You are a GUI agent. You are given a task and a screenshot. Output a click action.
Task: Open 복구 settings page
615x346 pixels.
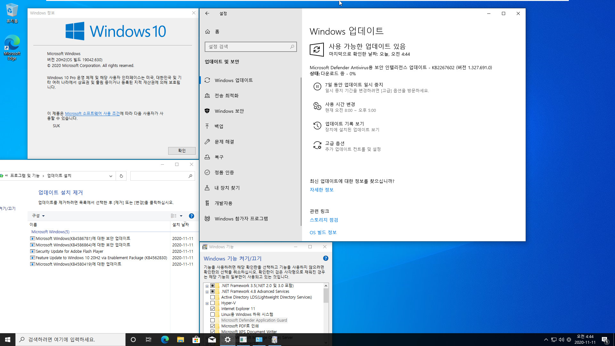pyautogui.click(x=250, y=157)
